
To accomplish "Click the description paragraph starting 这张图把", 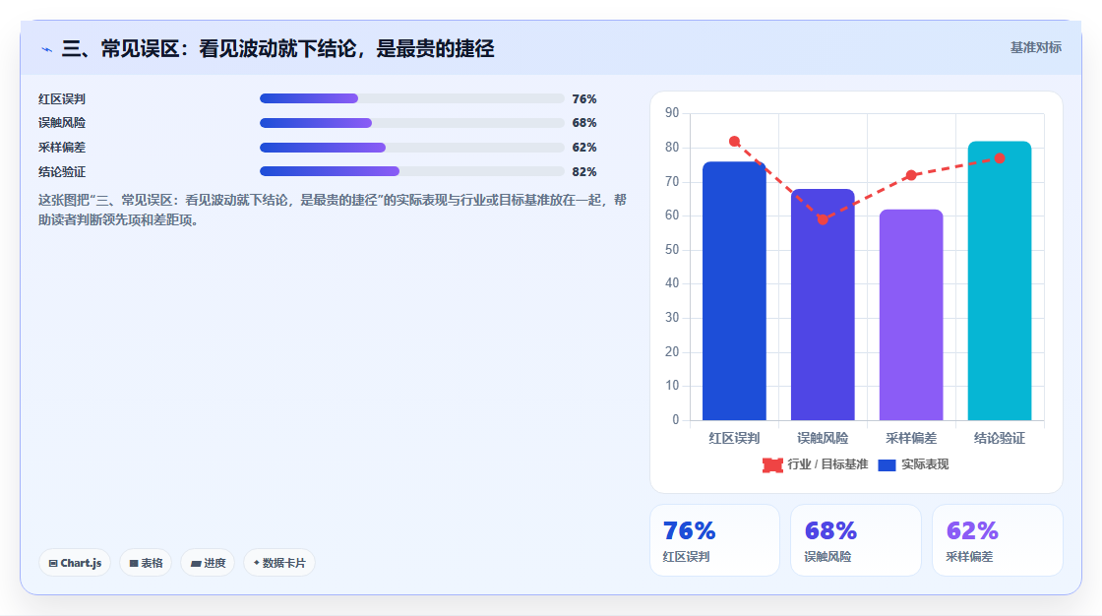I will (332, 211).
